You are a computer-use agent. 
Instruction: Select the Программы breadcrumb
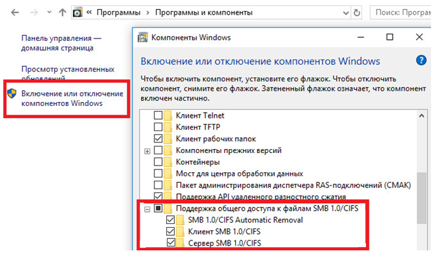tap(119, 13)
